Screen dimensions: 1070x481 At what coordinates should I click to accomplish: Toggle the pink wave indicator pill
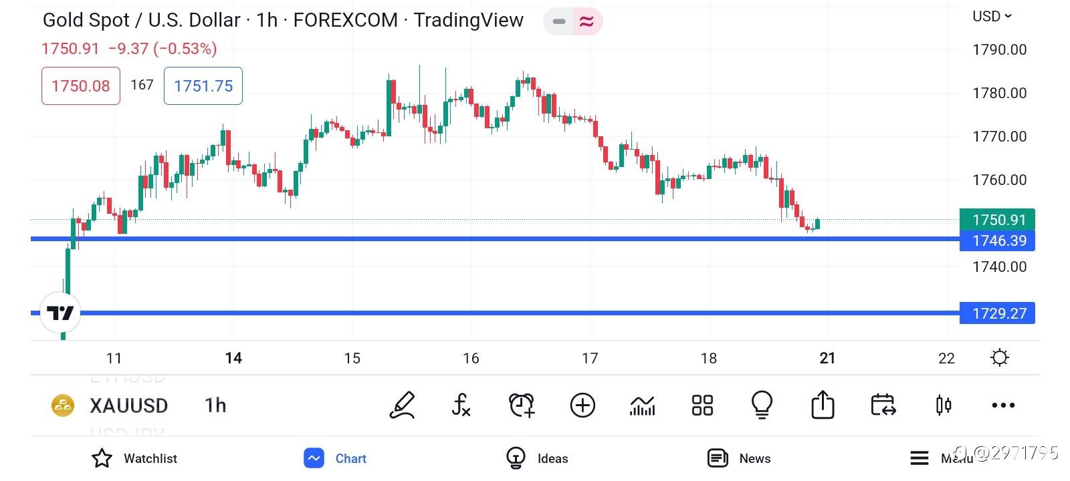(x=586, y=21)
